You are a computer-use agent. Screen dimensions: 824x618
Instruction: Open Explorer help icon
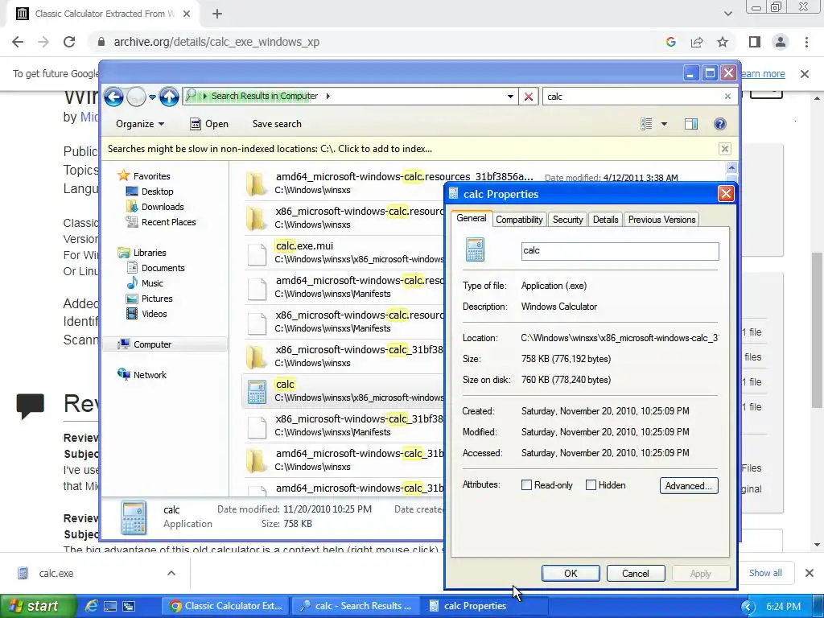coord(720,124)
